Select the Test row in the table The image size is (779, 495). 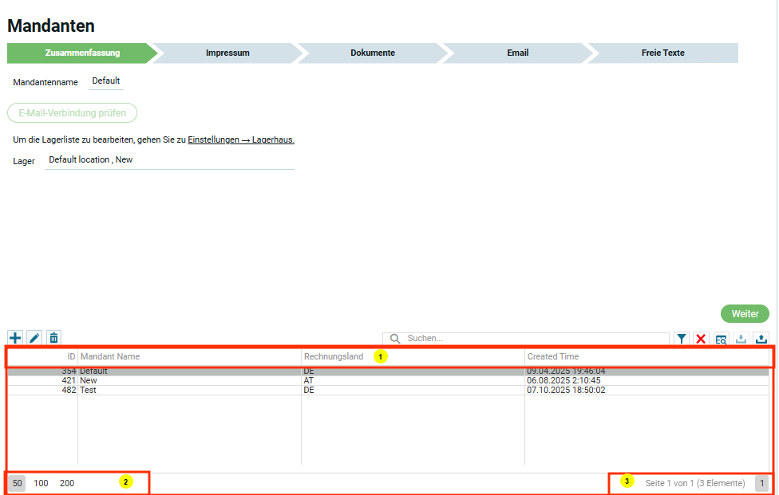(x=88, y=390)
